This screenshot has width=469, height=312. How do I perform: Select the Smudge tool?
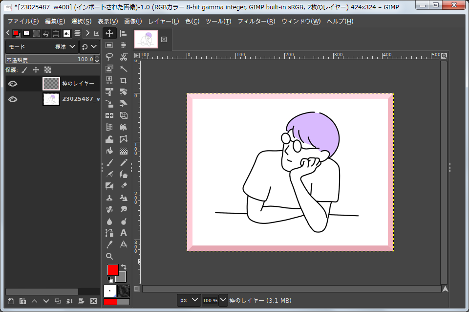(123, 209)
